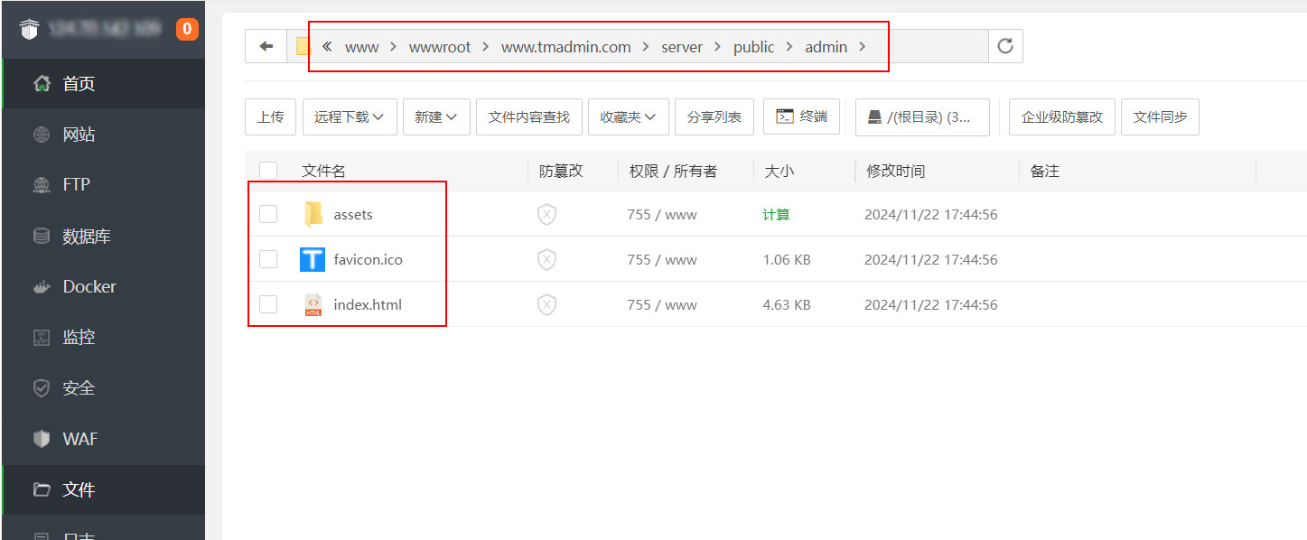Click the assets folder icon
This screenshot has height=540, width=1307.
(x=313, y=215)
